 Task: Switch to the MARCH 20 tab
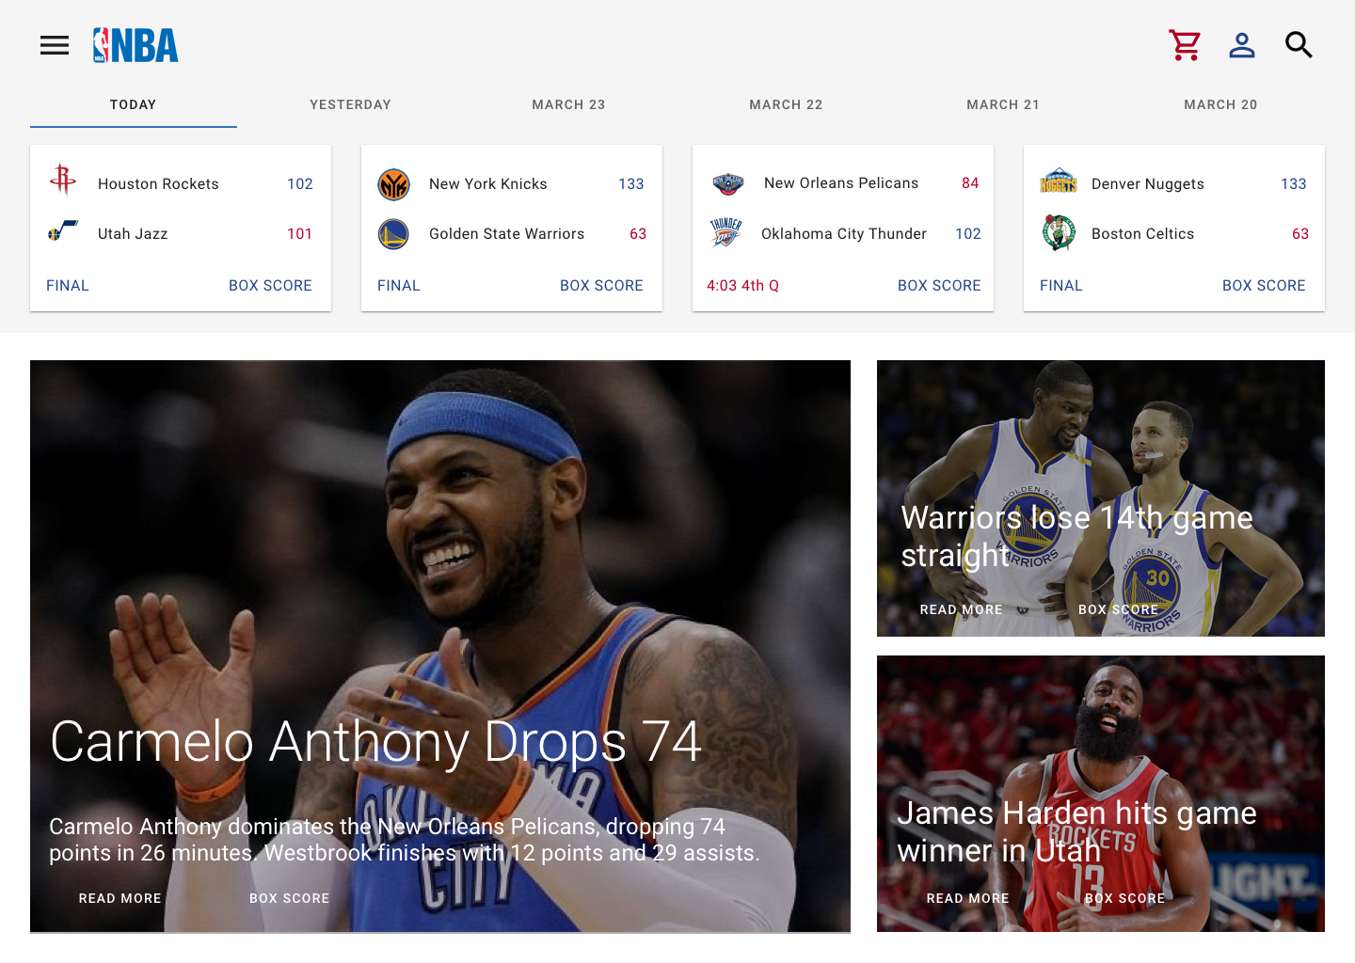pos(1220,105)
